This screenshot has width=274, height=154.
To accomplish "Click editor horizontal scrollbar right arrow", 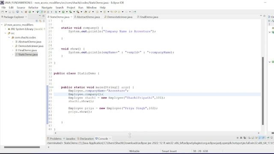I will pos(259,133).
